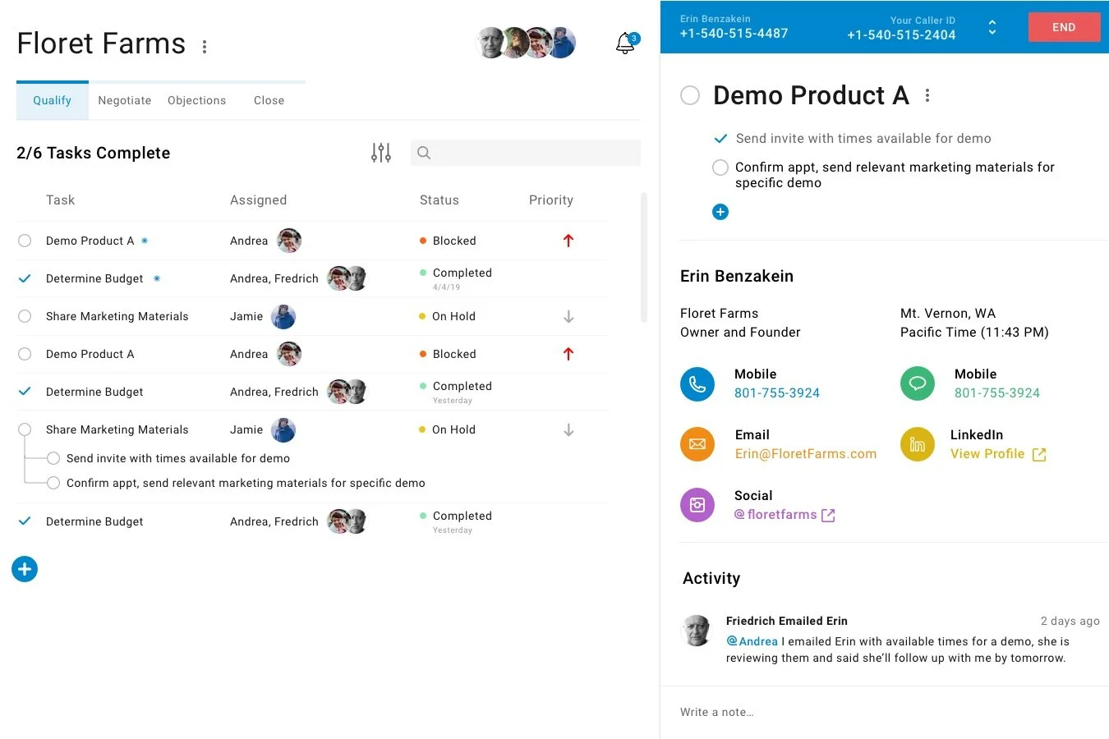Click the blue phone call icon
This screenshot has height=739, width=1109.
pyautogui.click(x=697, y=384)
